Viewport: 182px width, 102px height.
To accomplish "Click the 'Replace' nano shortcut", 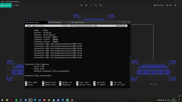I will click(x=65, y=85).
